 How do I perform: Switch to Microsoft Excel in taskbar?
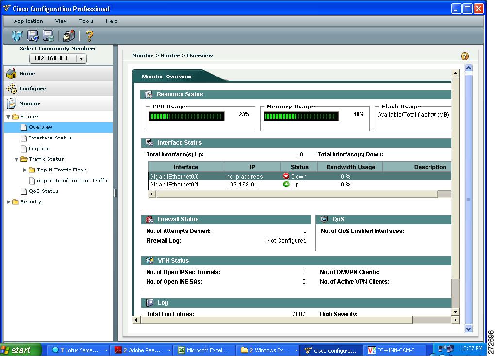[204, 350]
